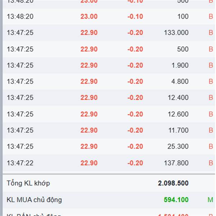Click the 22.90 price in the 133.000 row
Screen dimensions: 216x216
pyautogui.click(x=89, y=33)
